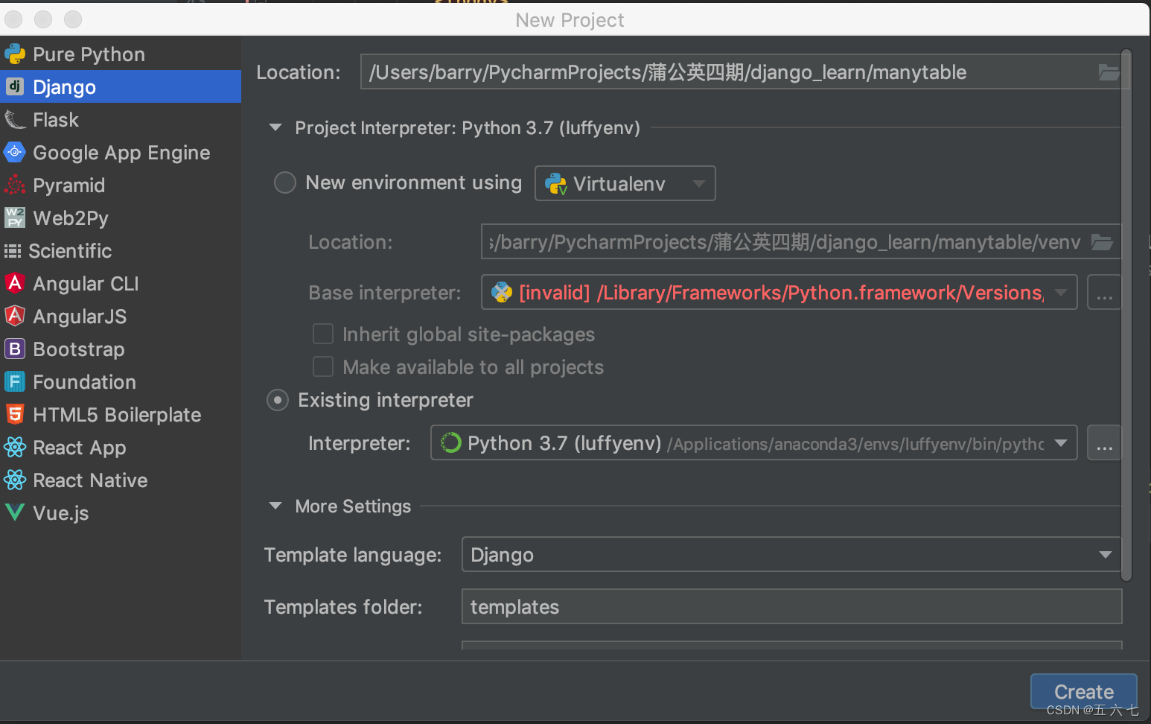
Task: Click ellipsis button next to Base interpreter
Action: pyautogui.click(x=1104, y=292)
